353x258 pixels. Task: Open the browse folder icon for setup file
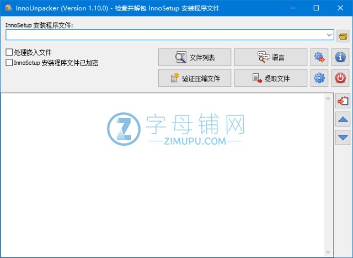click(343, 36)
